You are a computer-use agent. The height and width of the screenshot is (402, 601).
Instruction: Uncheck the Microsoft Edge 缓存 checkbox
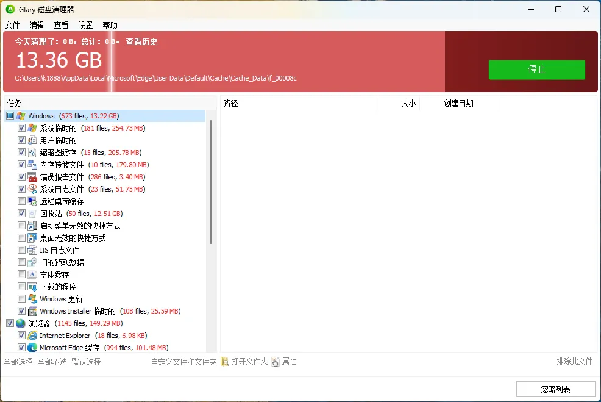(x=21, y=348)
